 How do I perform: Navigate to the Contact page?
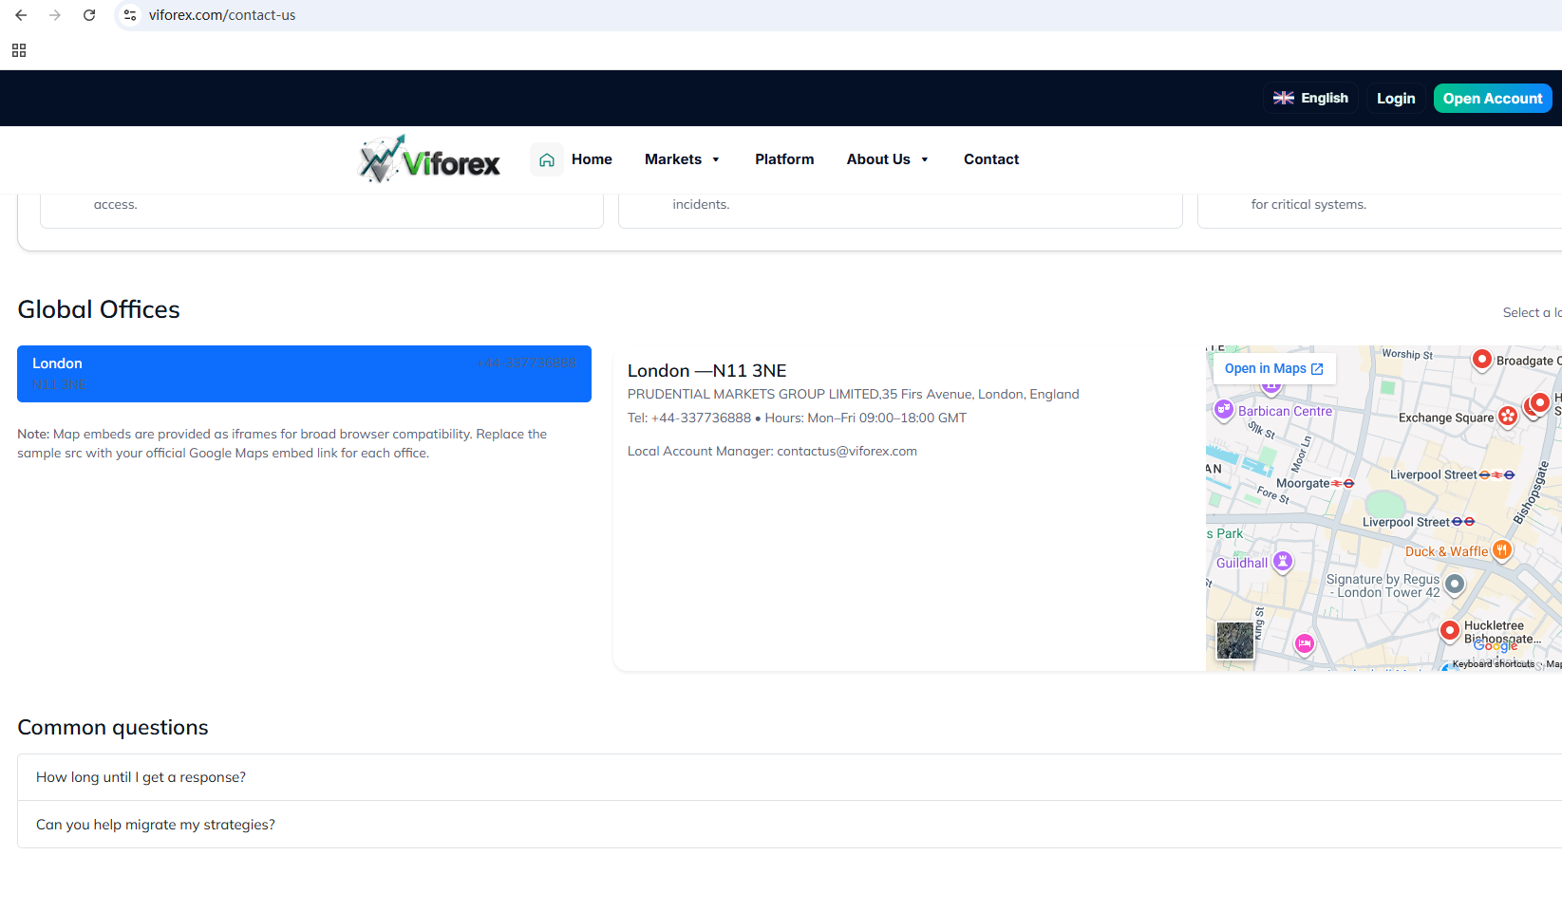[991, 159]
